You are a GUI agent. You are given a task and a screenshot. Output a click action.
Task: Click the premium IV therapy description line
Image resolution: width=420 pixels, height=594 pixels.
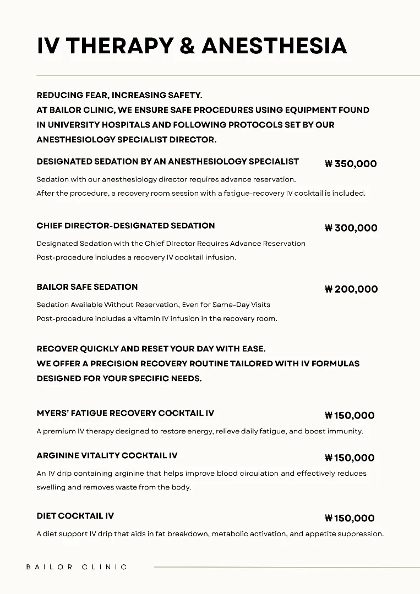click(199, 431)
